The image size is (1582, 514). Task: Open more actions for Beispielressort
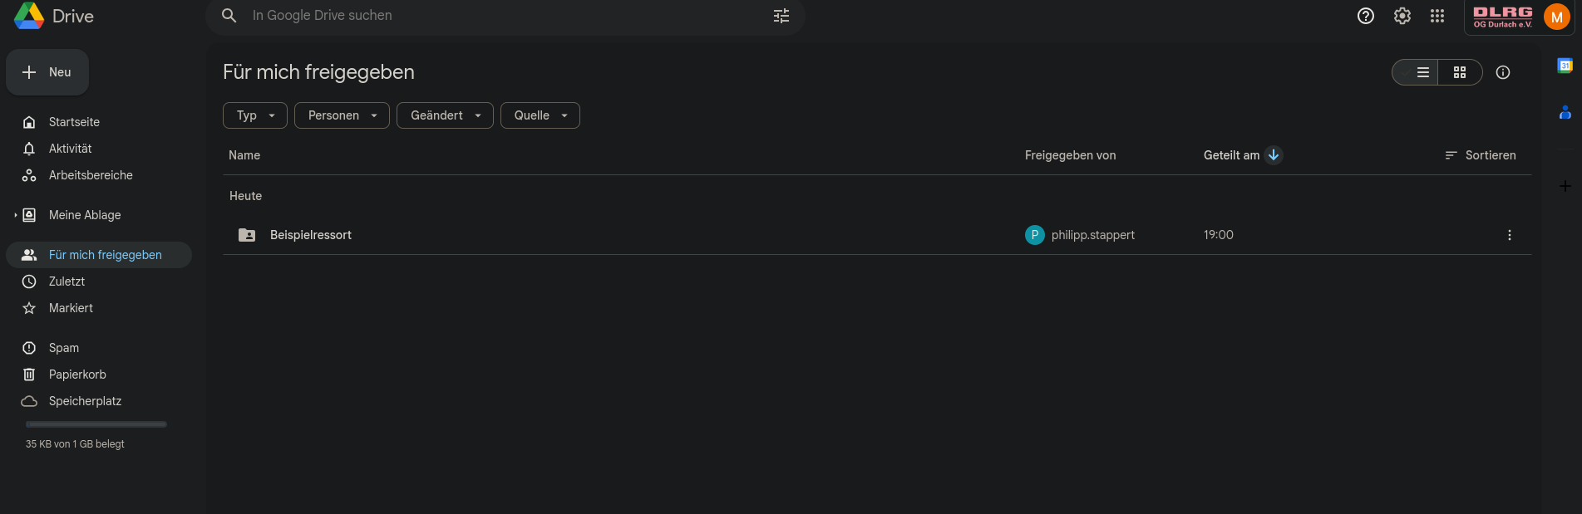tap(1509, 235)
